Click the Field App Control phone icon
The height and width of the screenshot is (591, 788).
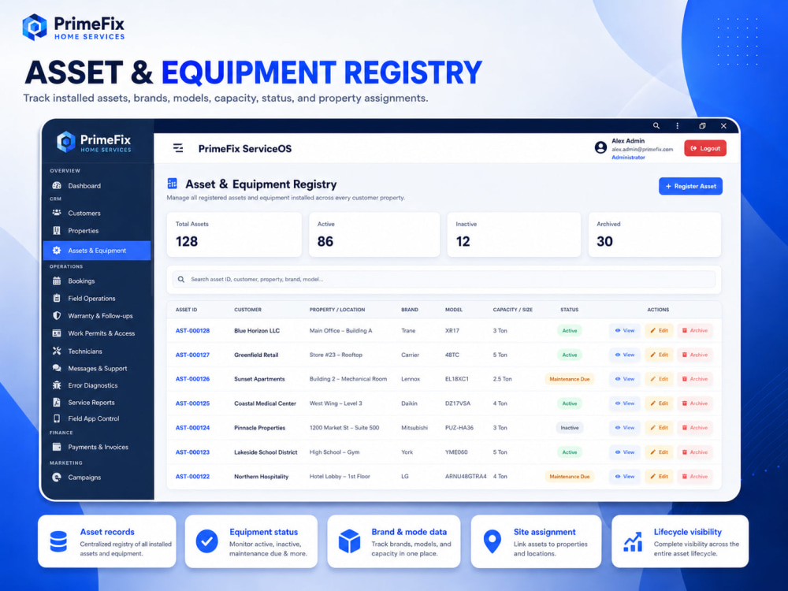(x=57, y=418)
